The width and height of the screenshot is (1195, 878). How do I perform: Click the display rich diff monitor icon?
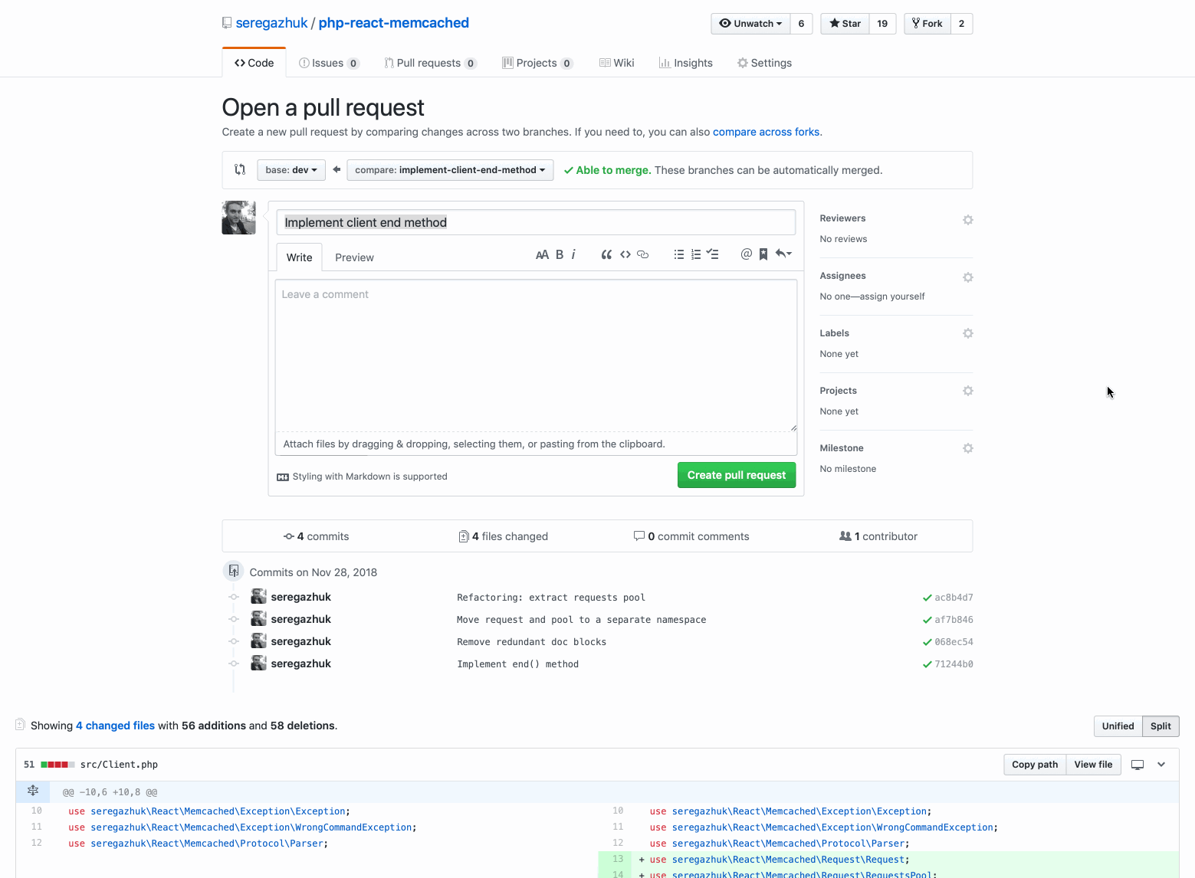pyautogui.click(x=1138, y=765)
